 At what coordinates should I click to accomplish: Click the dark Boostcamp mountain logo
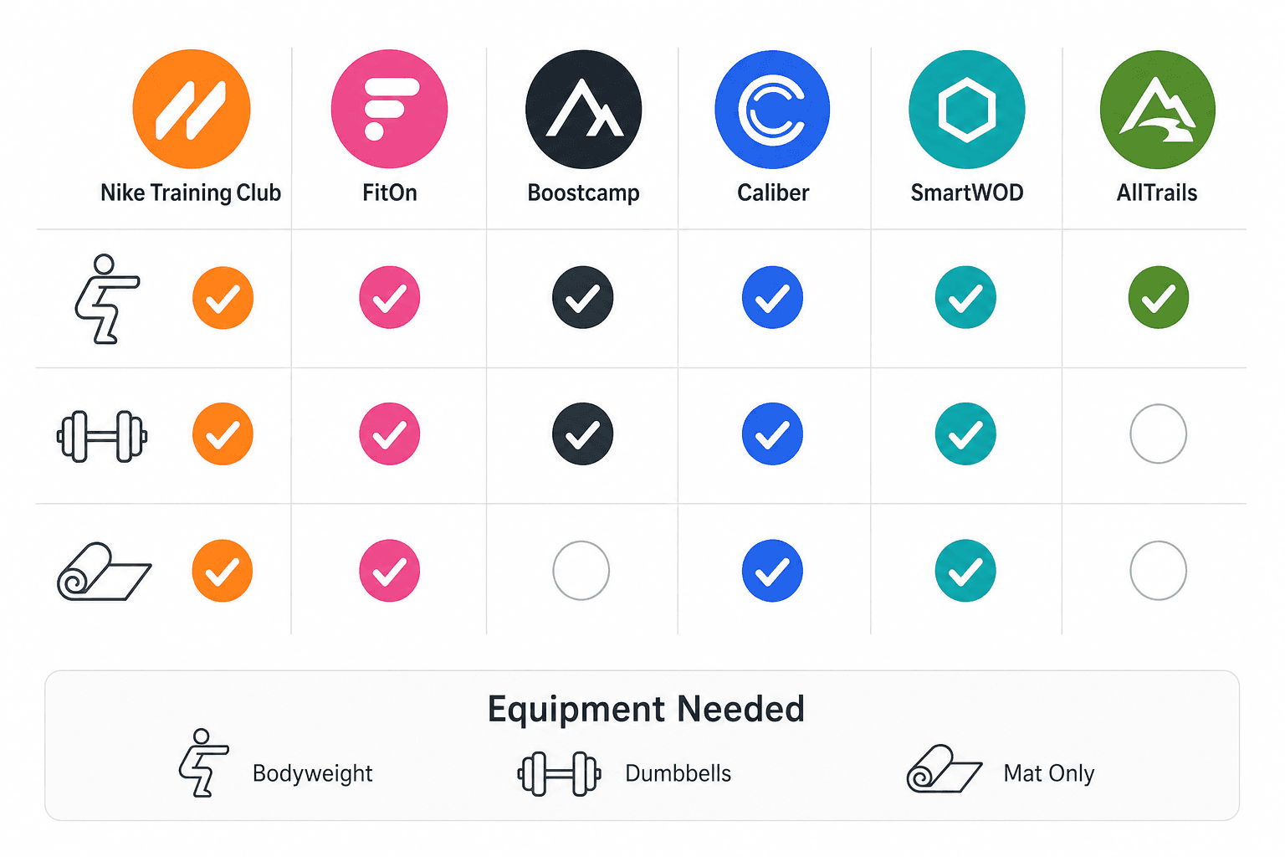tap(583, 109)
